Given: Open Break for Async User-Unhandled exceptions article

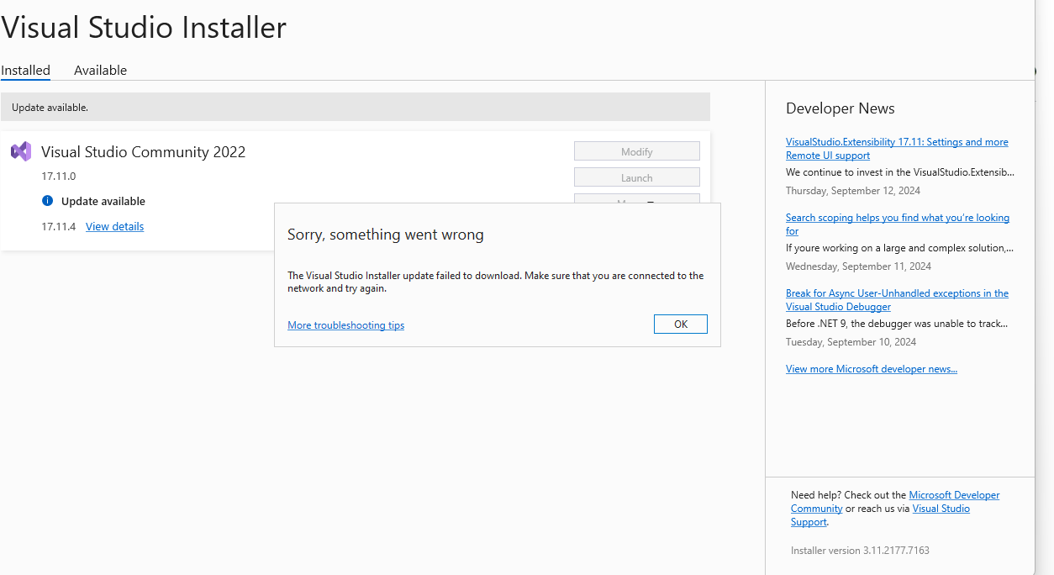Looking at the screenshot, I should [x=897, y=300].
